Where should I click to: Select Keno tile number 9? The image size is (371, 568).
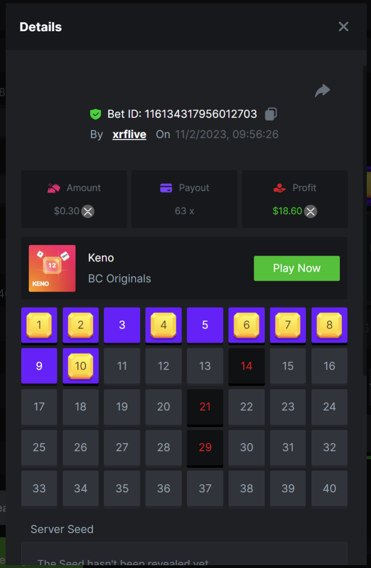[39, 366]
